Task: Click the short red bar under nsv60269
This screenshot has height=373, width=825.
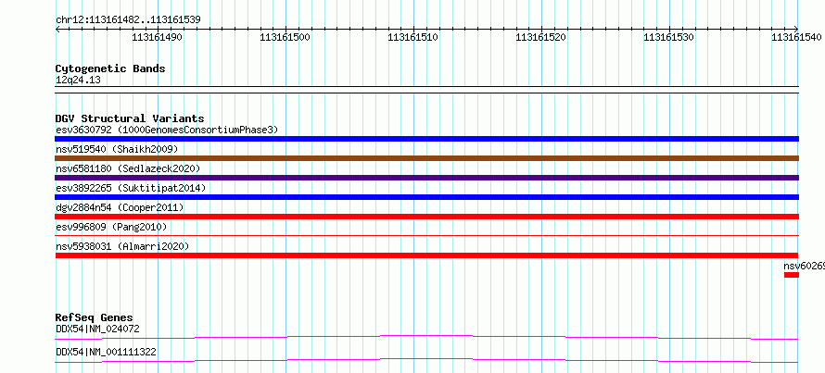Action: [x=792, y=275]
